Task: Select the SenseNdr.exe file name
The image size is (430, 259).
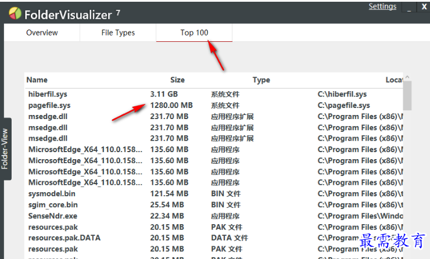Action: pyautogui.click(x=53, y=216)
